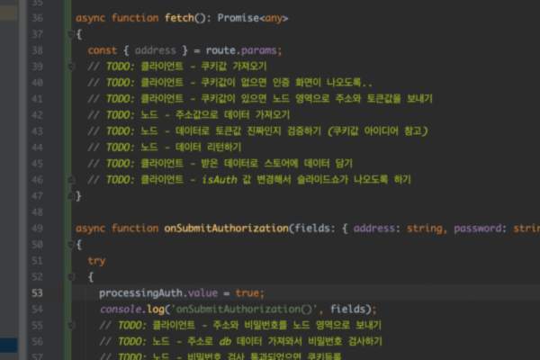
Task: Click line number 43 in the gutter
Action: (37, 131)
